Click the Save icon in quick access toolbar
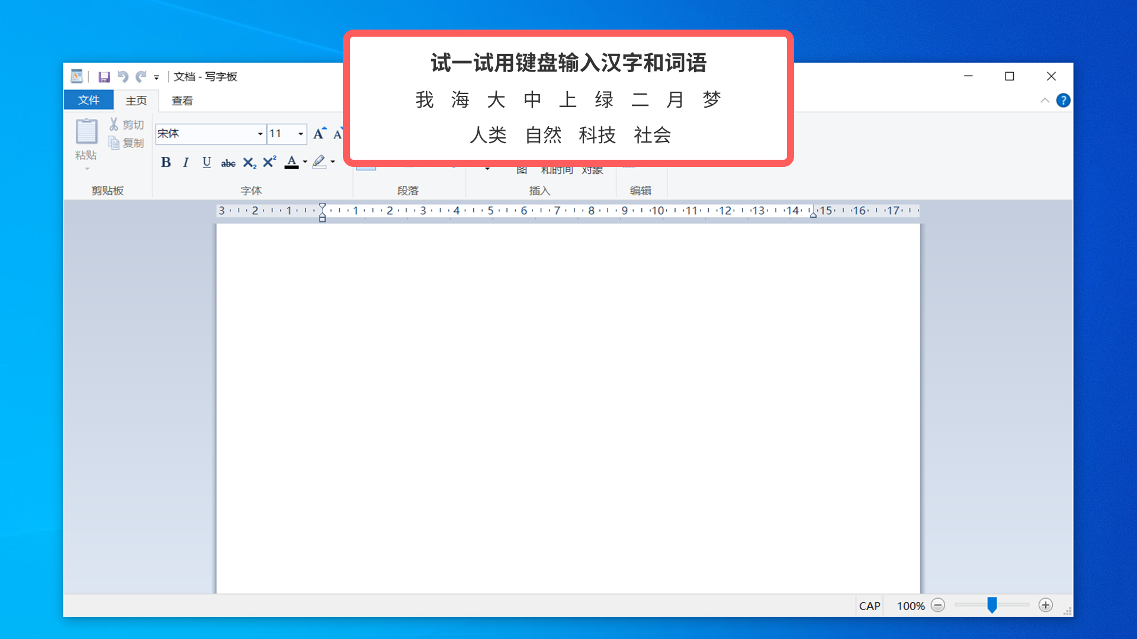This screenshot has height=639, width=1137. (104, 77)
